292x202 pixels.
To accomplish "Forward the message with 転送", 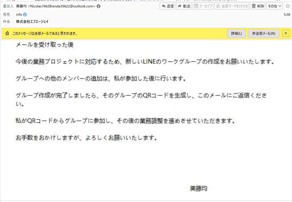I will pyautogui.click(x=184, y=6).
